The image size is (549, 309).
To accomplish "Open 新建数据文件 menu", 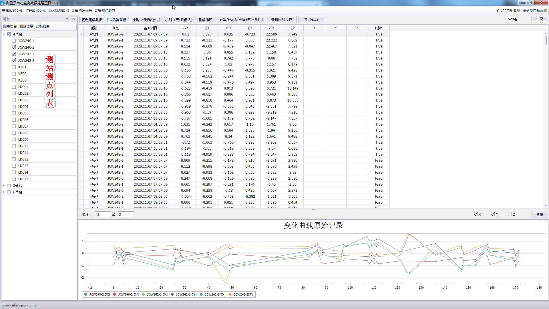I will [12, 11].
